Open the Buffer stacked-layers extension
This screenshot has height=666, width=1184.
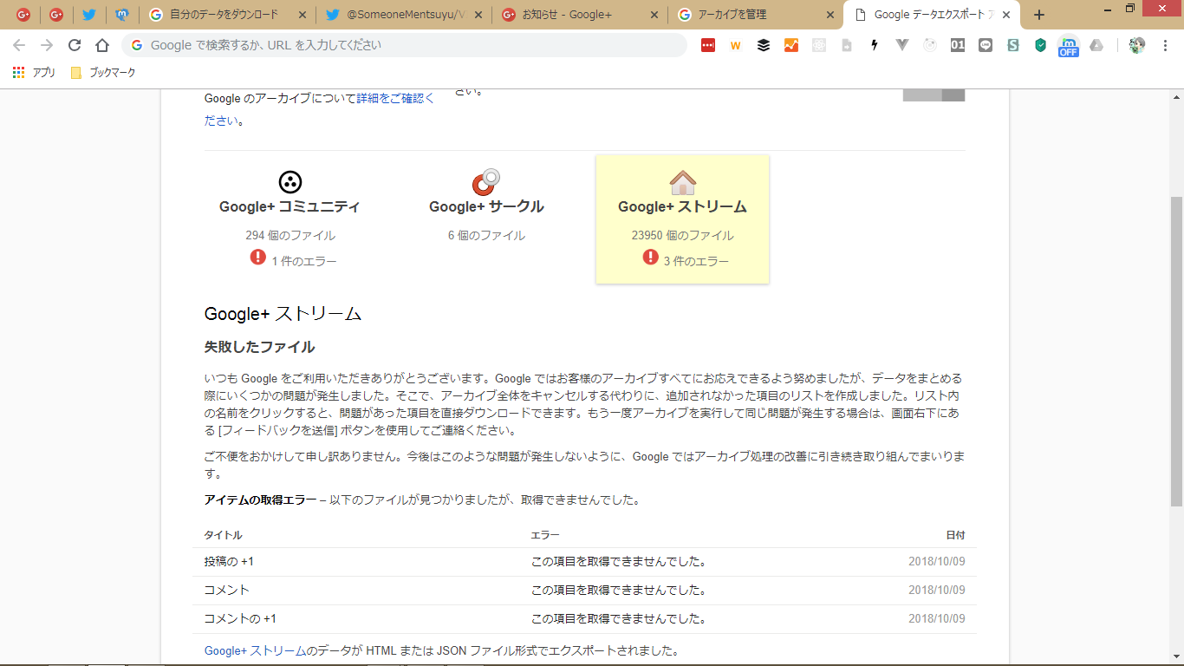click(763, 46)
